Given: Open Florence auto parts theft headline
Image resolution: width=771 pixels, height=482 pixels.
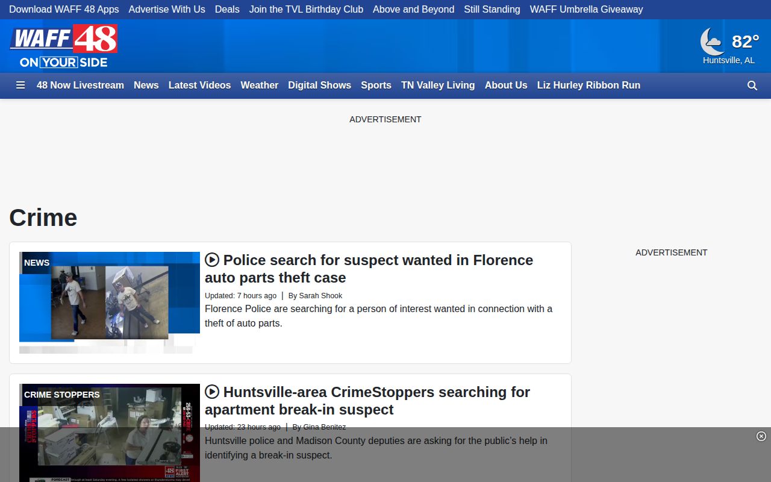Looking at the screenshot, I should click(x=369, y=269).
